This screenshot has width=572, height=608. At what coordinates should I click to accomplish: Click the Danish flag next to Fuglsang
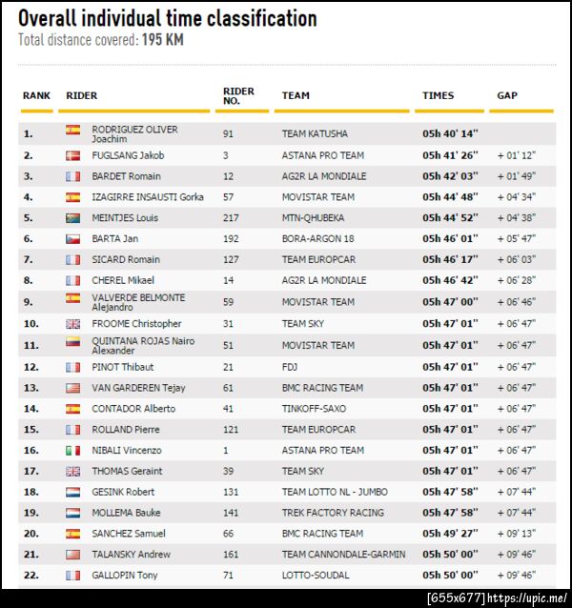point(72,155)
